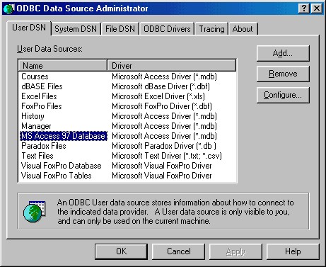The height and width of the screenshot is (267, 326).
Task: Click the Add... button
Action: pos(283,53)
